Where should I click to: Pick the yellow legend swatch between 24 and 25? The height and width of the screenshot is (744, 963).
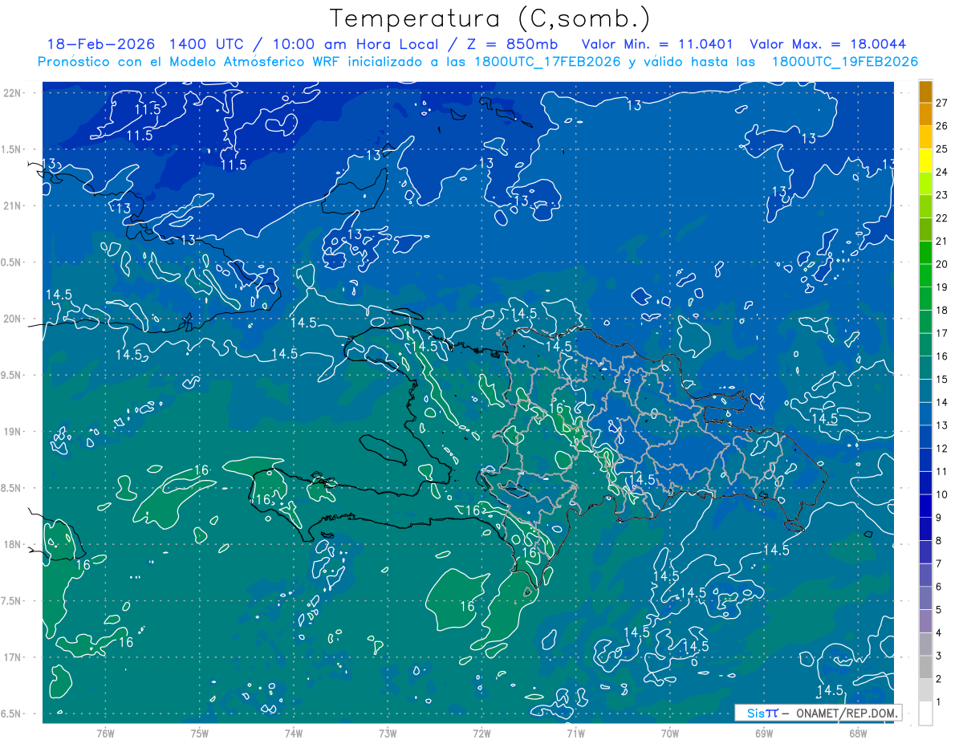(925, 161)
